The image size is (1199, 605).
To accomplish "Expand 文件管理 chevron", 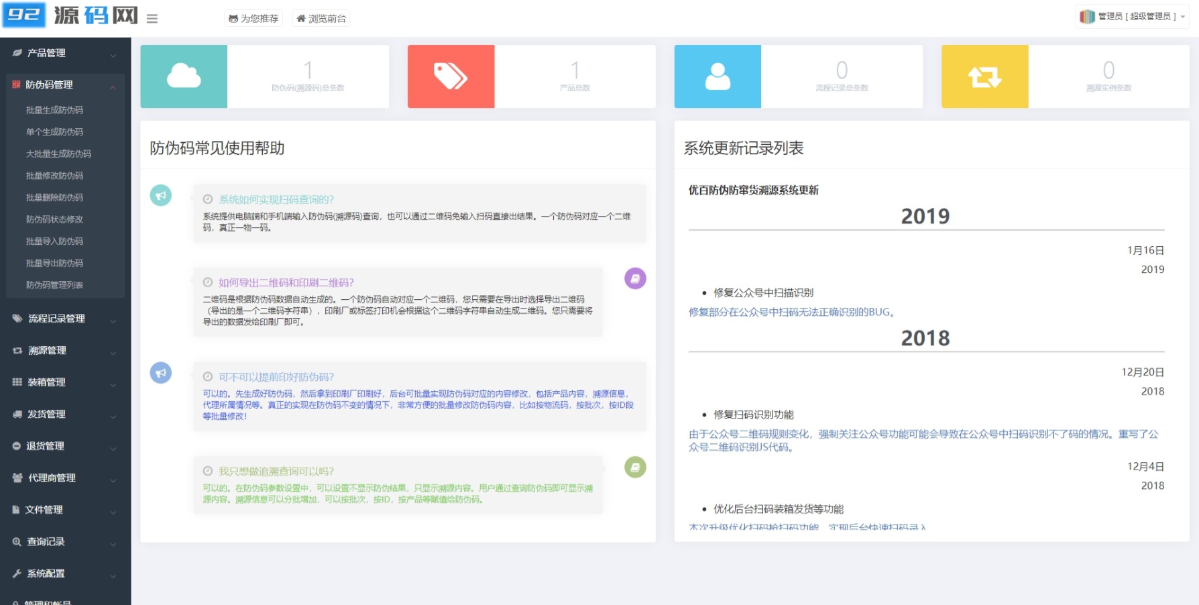I will tap(113, 512).
